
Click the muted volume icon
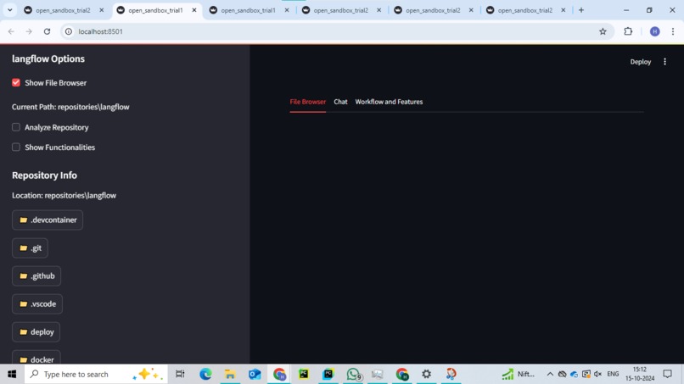coord(598,374)
